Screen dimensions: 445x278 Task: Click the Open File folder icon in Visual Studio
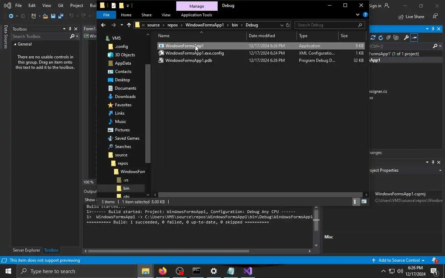coord(46,16)
